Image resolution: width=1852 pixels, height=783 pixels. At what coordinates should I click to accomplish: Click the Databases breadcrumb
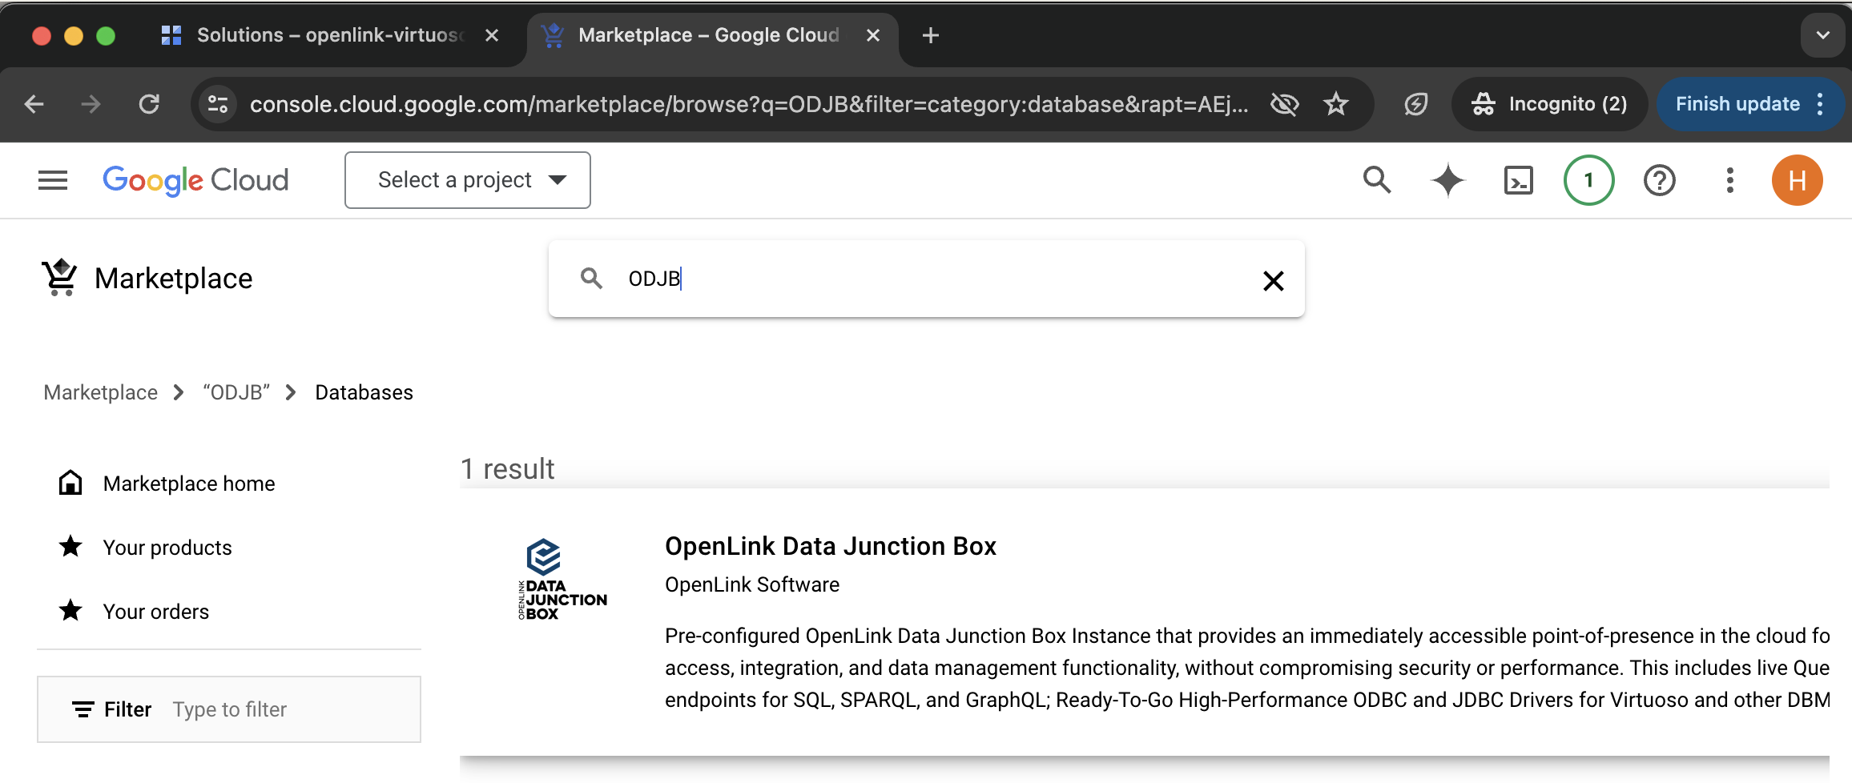point(364,392)
